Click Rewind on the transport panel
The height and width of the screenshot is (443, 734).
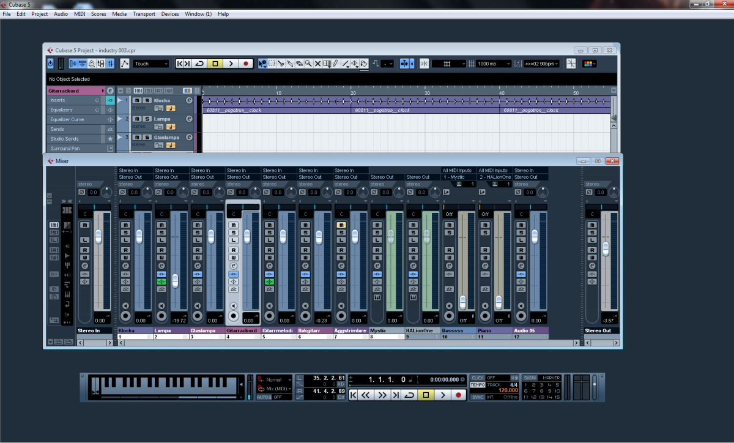tap(366, 395)
